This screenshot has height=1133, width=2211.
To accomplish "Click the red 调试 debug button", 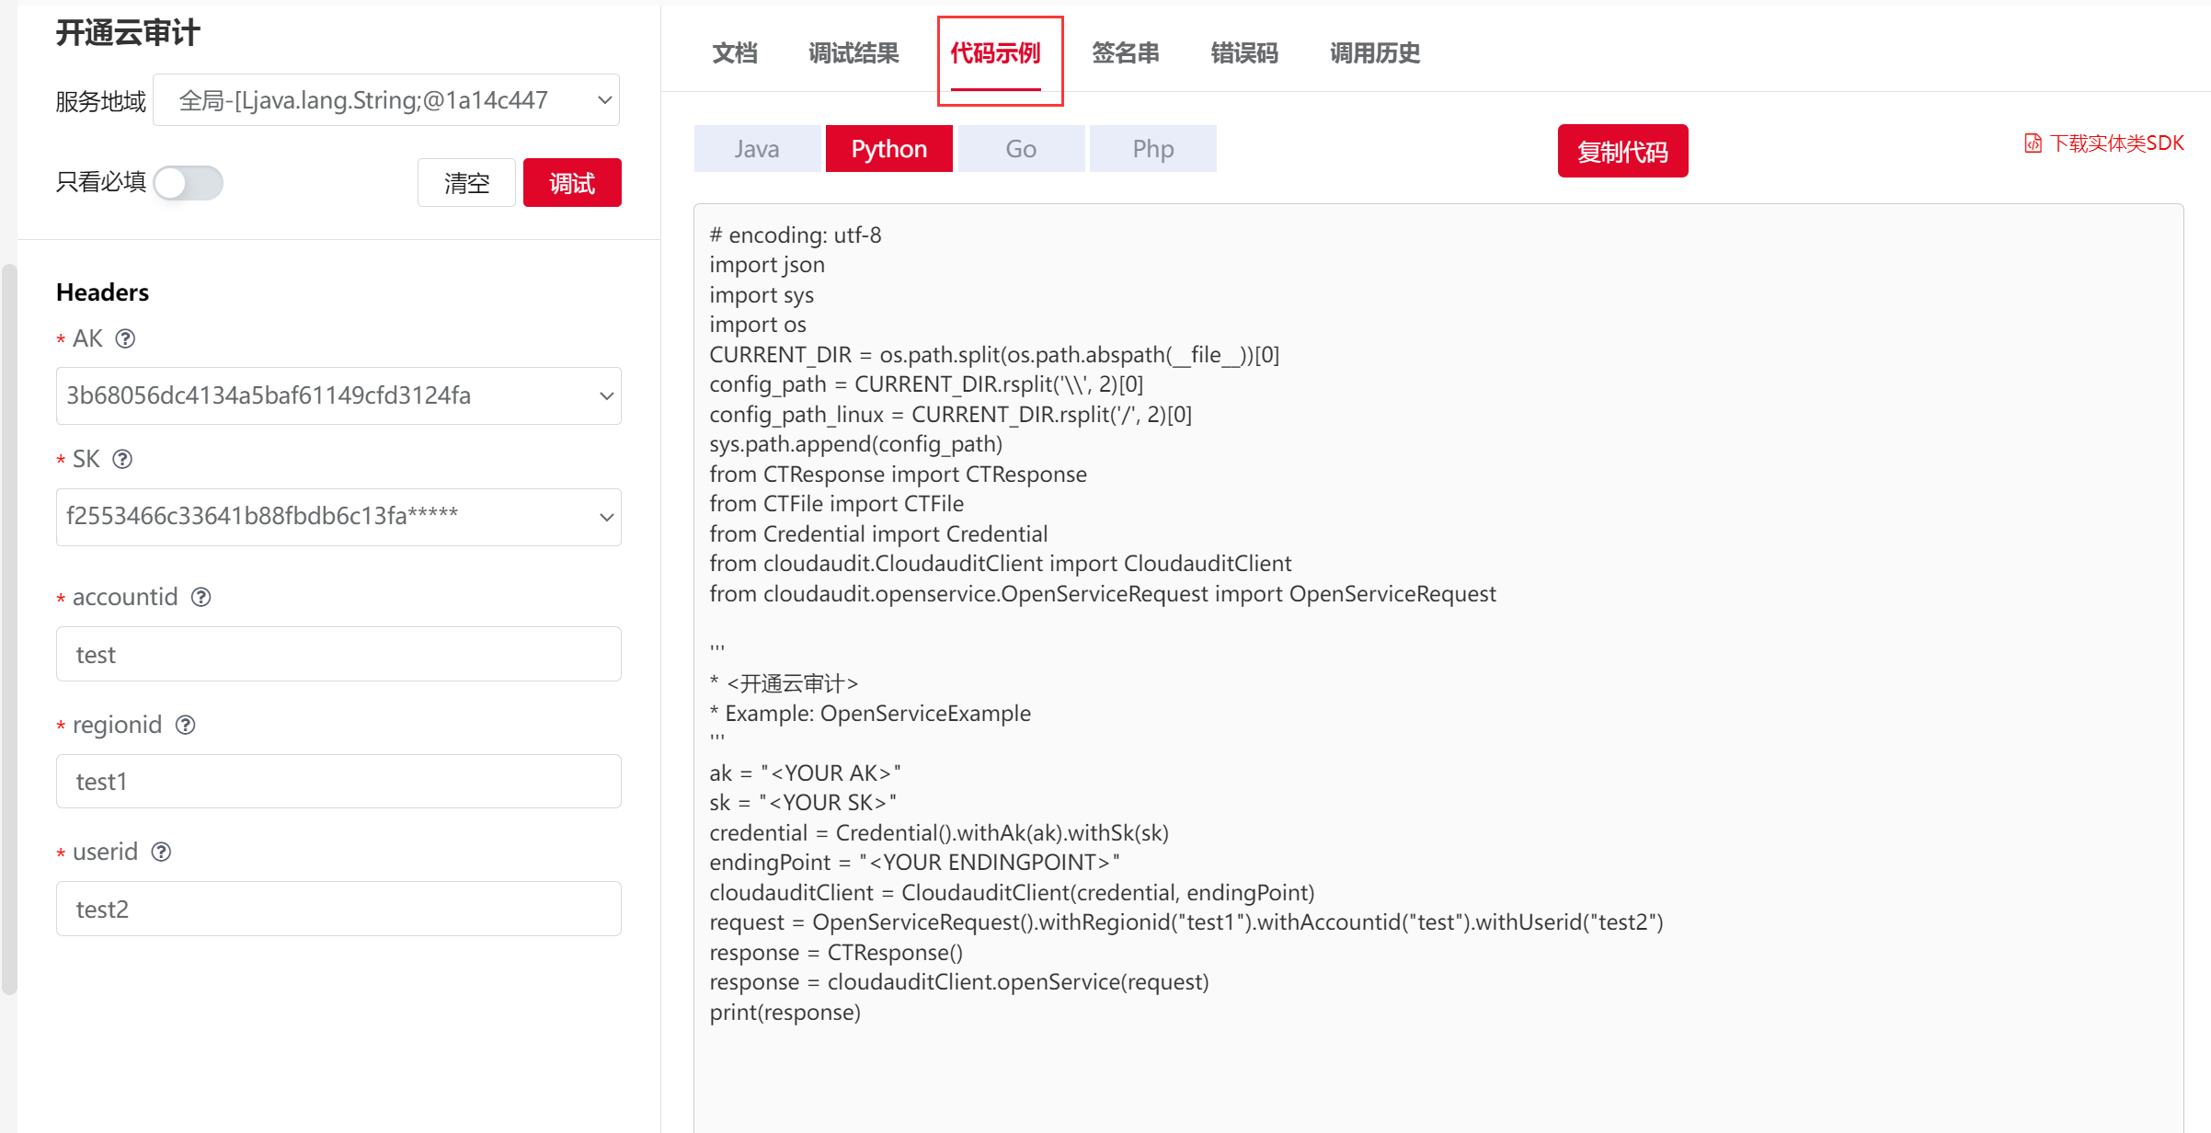I will 572,183.
